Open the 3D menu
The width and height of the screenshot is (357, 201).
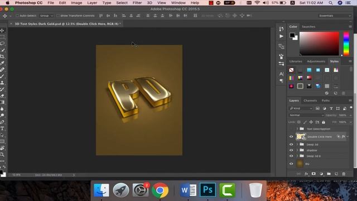pos(149,3)
